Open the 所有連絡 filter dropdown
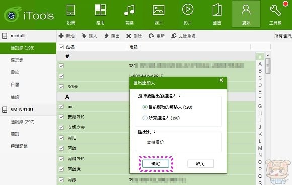Viewport: 292px width, 185px height. [x=283, y=36]
